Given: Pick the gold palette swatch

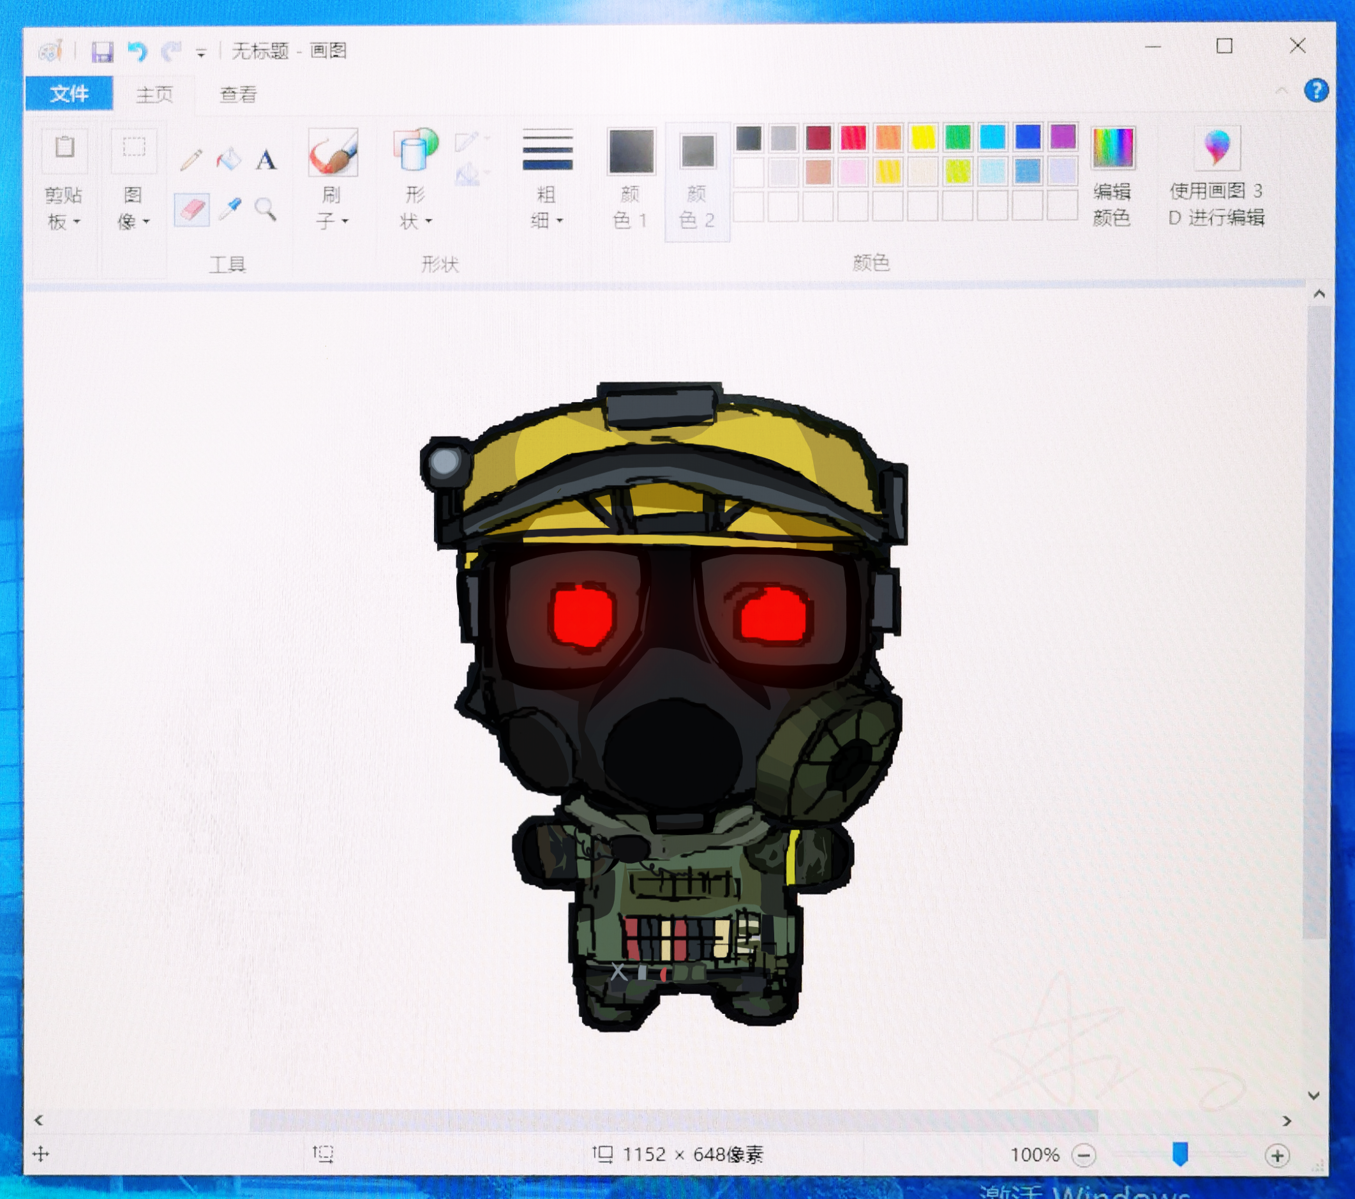Looking at the screenshot, I should 888,172.
